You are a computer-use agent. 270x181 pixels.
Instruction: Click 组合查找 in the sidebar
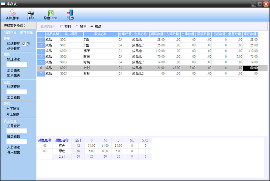coord(13,98)
